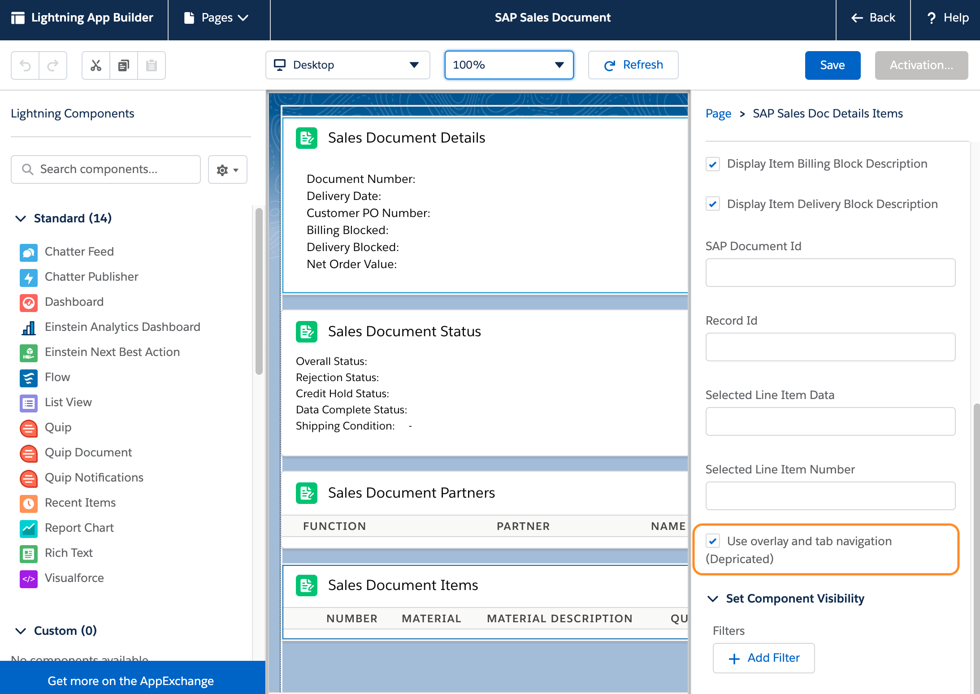Click the Chatter Publisher lightning icon
The image size is (980, 694).
pos(29,278)
